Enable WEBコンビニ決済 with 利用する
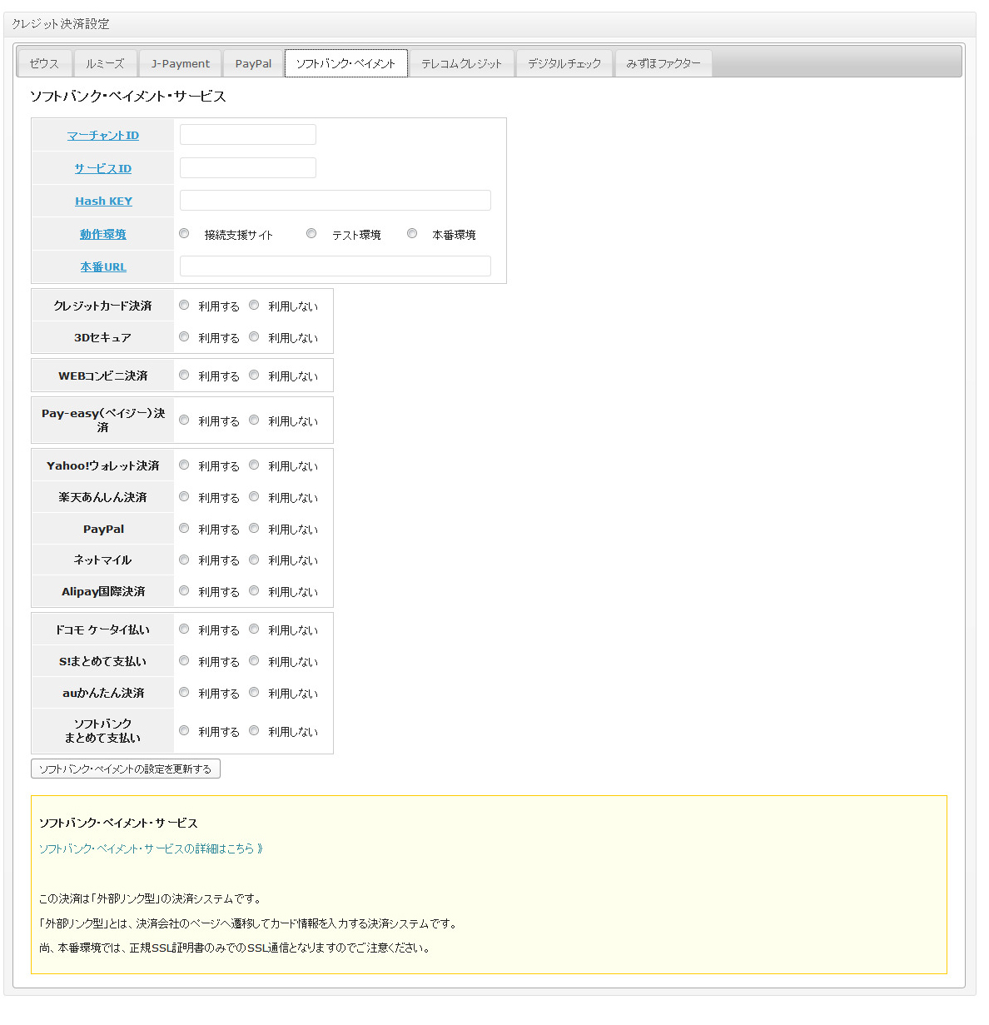989x1025 pixels. (184, 376)
